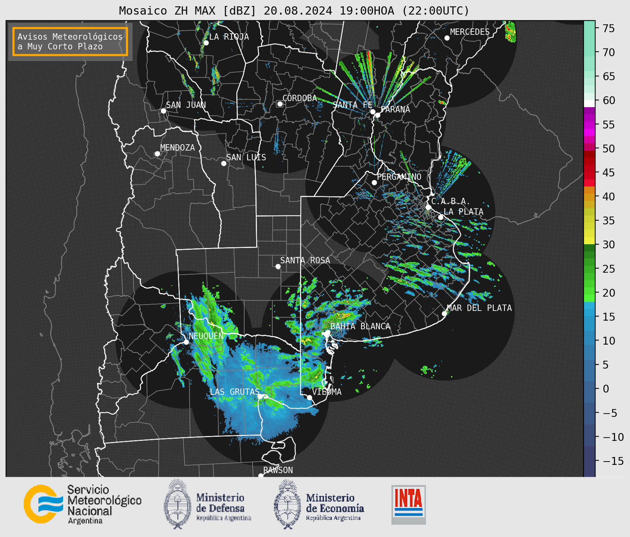Click the colorbar tick label '65'
630x537 pixels.
609,77
